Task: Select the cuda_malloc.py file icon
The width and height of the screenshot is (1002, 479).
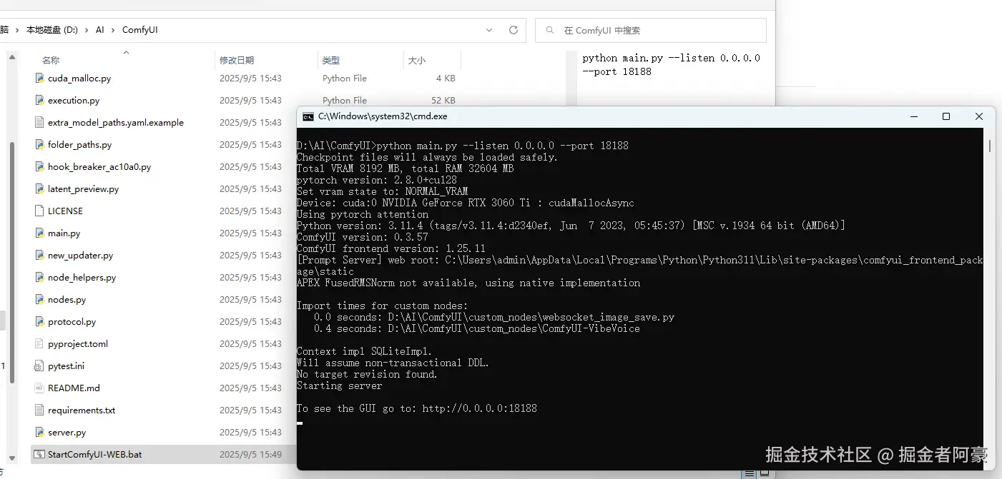Action: click(x=40, y=78)
